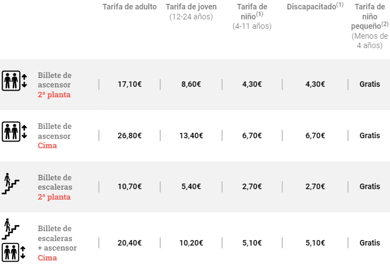Image resolution: width=390 pixels, height=266 pixels.
Task: Click the 13,40€ youth summit price
Action: (x=191, y=135)
